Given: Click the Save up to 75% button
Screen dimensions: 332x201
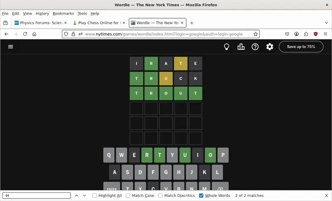Looking at the screenshot, I should 301,47.
